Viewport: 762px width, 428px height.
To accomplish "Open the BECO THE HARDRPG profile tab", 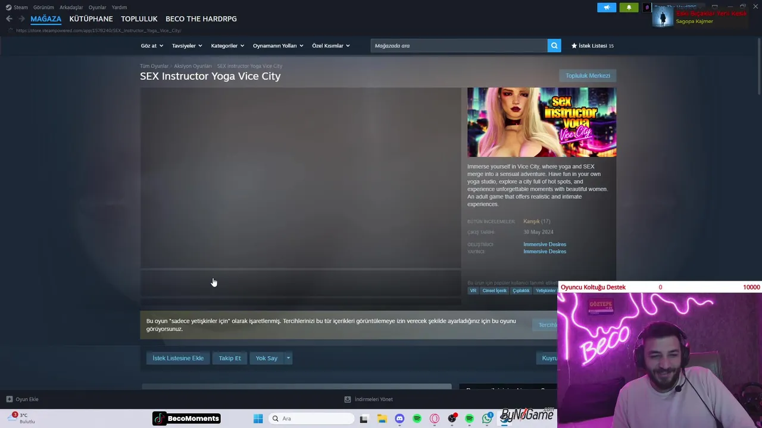I will point(201,19).
